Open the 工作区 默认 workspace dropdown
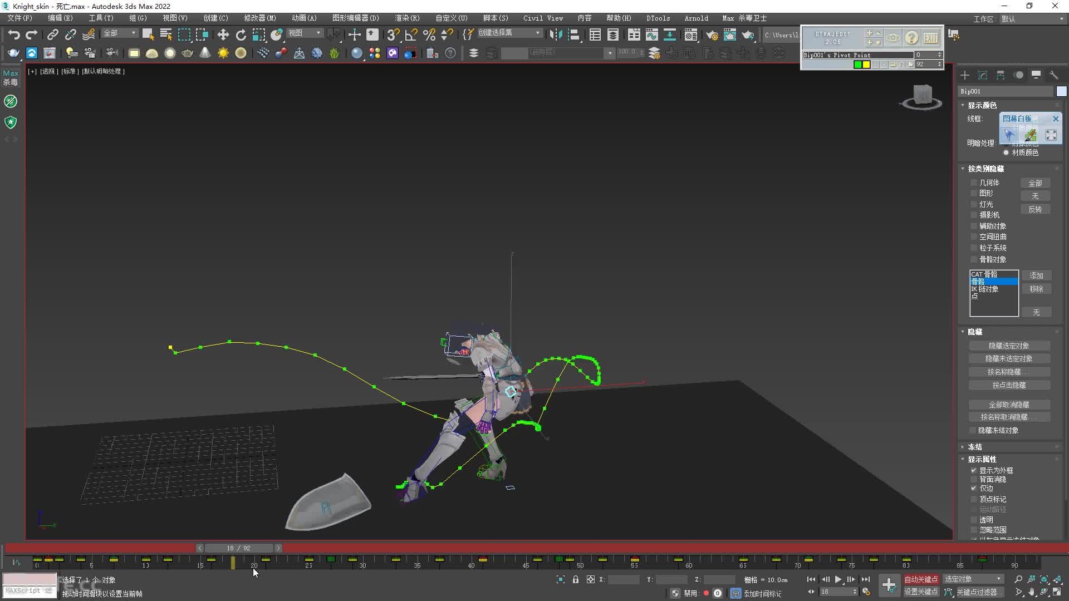Image resolution: width=1069 pixels, height=601 pixels. [1032, 19]
